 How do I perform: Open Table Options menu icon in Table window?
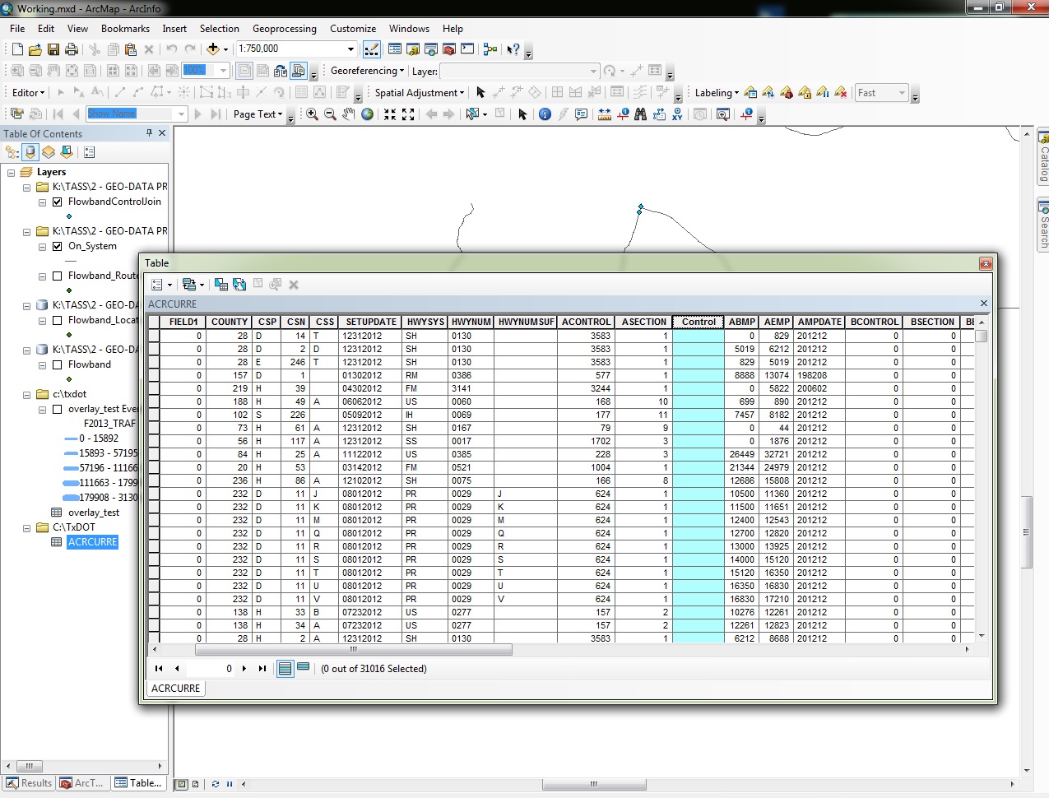point(160,285)
